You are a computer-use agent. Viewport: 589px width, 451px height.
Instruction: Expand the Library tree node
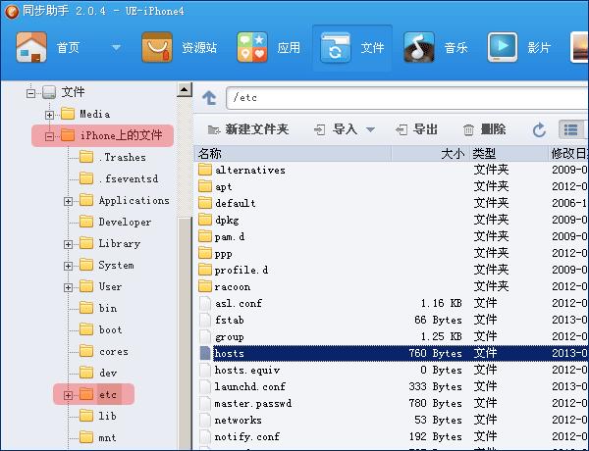68,245
